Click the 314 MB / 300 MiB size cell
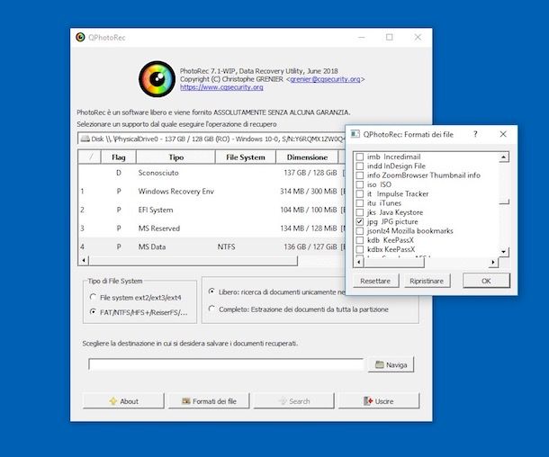 coord(309,192)
